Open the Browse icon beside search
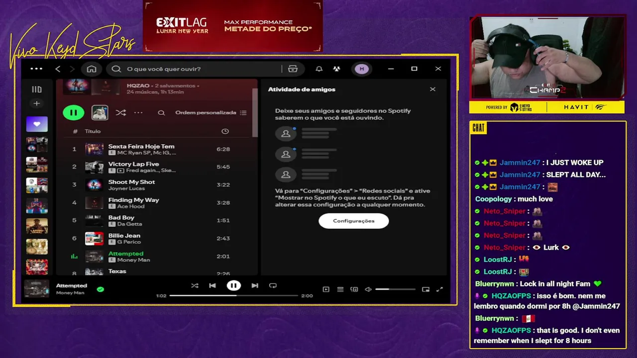This screenshot has height=358, width=637. pos(293,69)
